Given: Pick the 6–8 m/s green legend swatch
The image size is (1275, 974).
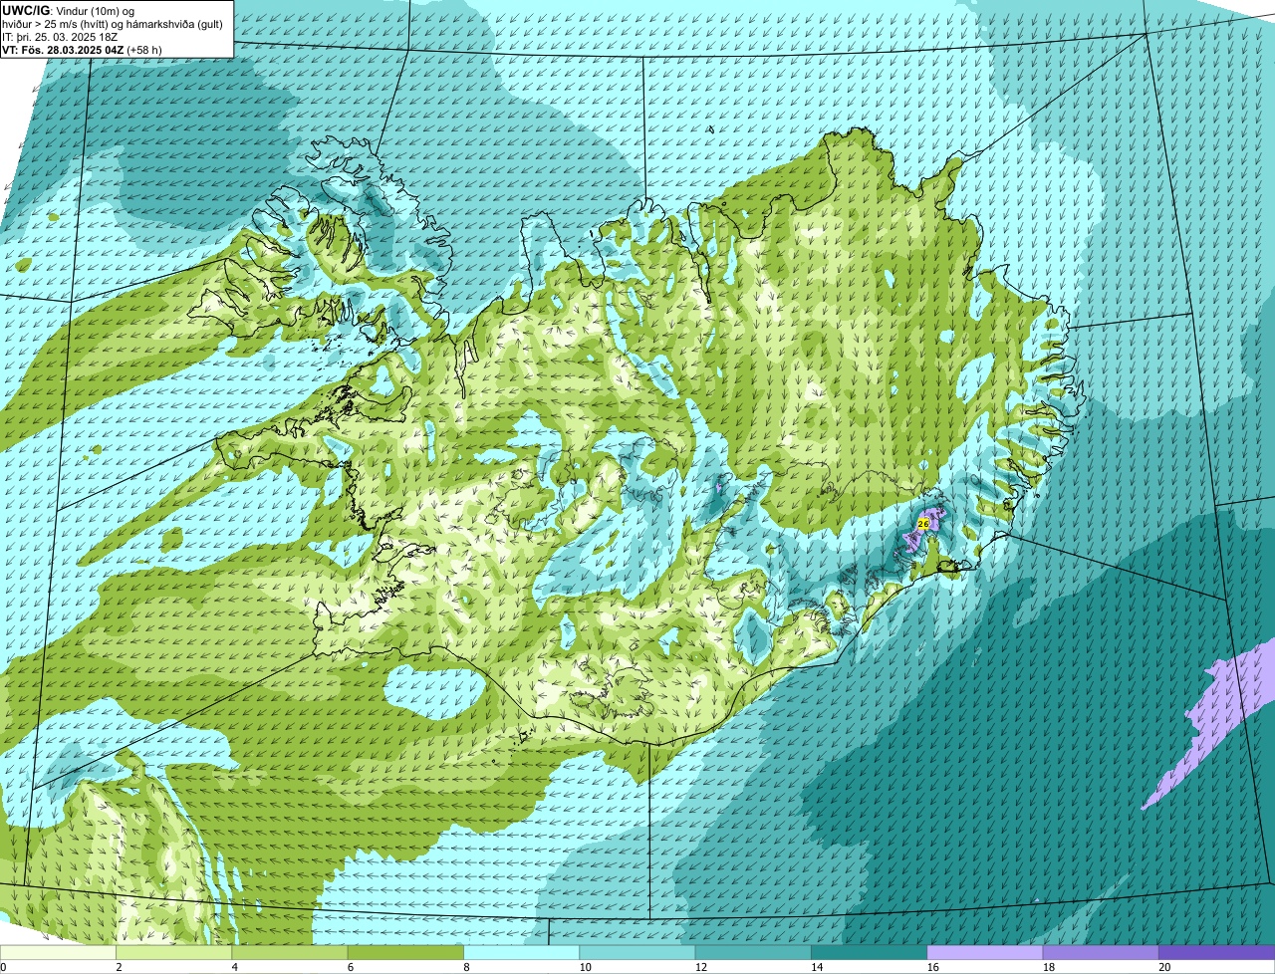Looking at the screenshot, I should click(x=406, y=953).
